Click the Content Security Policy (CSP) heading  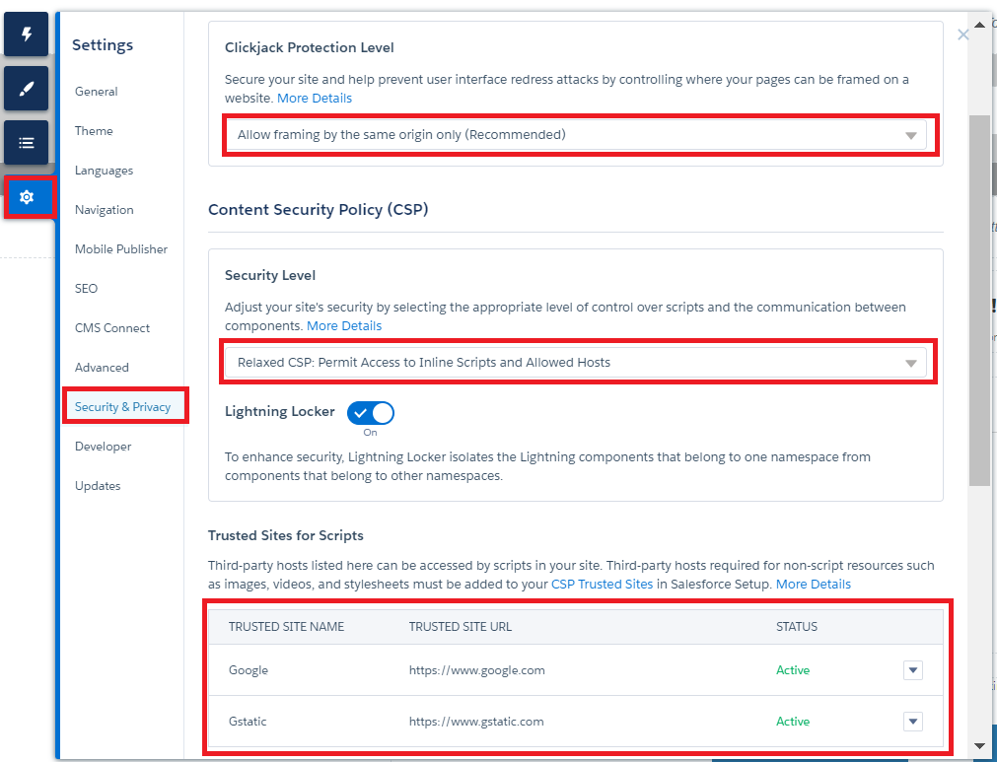tap(318, 210)
